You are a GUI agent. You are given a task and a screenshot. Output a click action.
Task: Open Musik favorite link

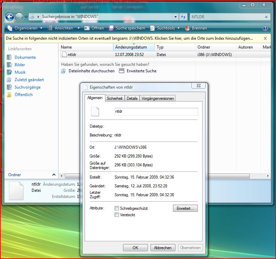point(20,72)
